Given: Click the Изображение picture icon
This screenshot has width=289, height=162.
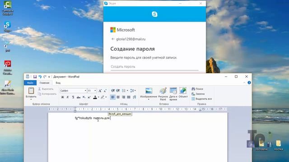Looking at the screenshot, I should 149,91.
